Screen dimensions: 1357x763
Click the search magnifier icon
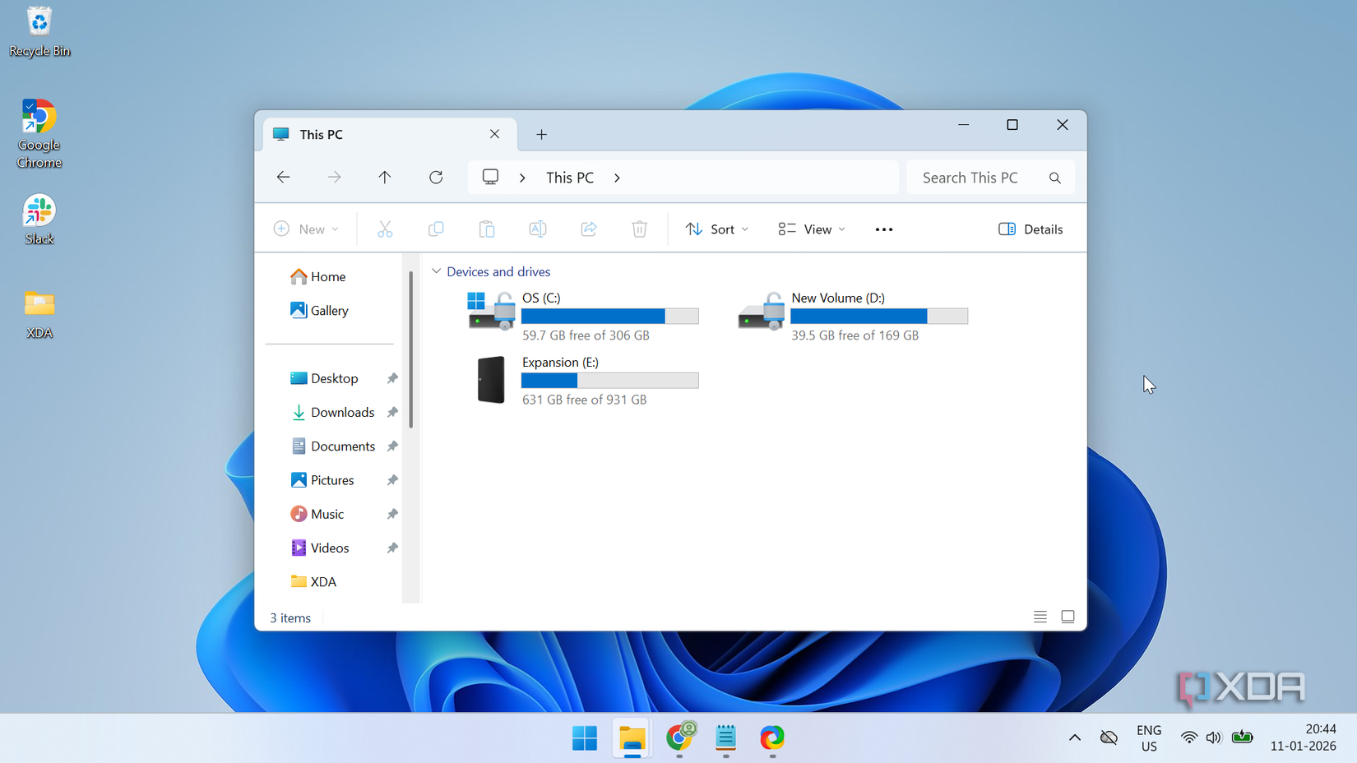(x=1055, y=178)
